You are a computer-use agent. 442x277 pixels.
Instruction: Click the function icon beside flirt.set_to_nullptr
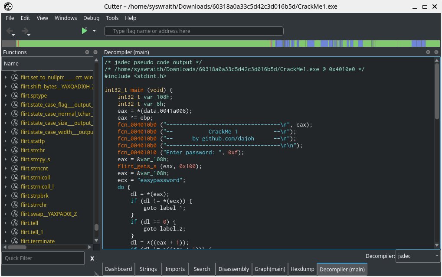pos(15,77)
